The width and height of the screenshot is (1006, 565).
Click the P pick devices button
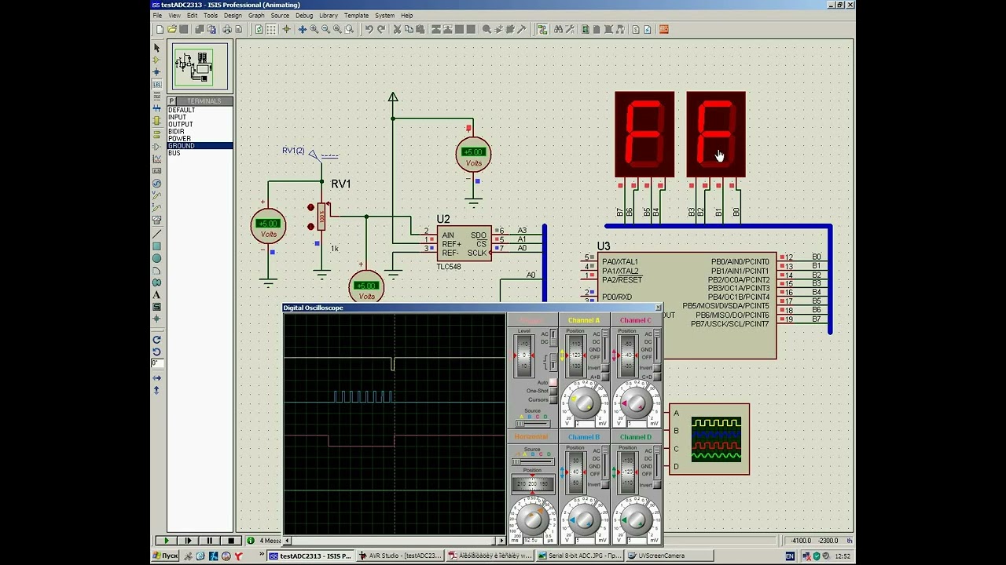[x=172, y=101]
